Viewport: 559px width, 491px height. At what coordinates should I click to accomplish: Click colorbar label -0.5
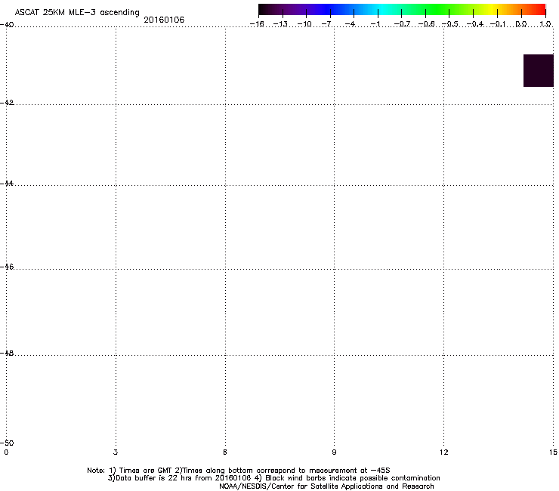click(449, 24)
